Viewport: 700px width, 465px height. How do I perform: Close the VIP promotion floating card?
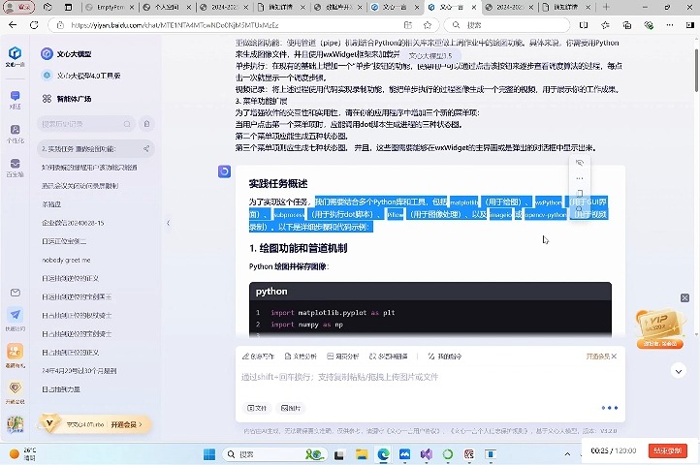point(684,297)
